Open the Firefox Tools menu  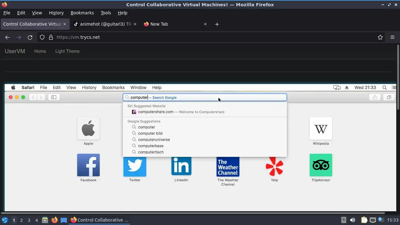point(106,13)
